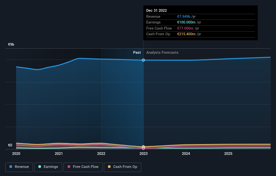This screenshot has width=276, height=176.
Task: Toggle the Cash From Op legend series
Action: (x=122, y=167)
